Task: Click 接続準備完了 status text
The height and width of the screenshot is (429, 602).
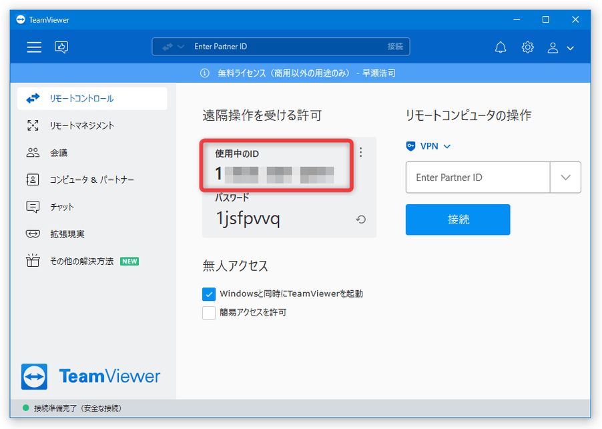Action: (x=78, y=408)
